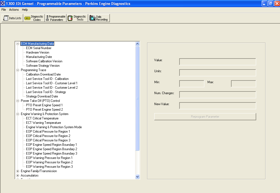Select the Programming Trace category

33,70
